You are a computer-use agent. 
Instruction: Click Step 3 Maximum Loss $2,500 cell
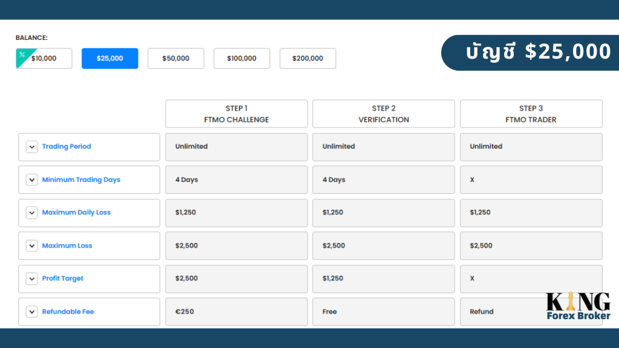tap(531, 246)
